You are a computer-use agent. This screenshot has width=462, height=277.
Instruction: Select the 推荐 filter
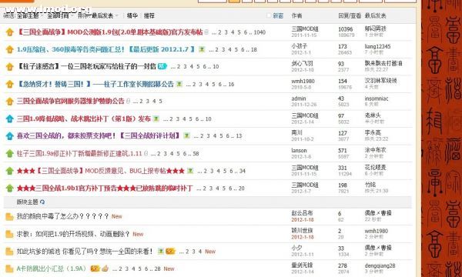click(x=149, y=15)
